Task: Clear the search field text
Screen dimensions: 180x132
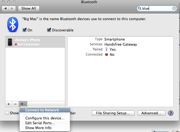Action: point(174,8)
